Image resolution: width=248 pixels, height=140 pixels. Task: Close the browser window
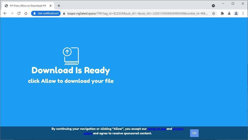[x=243, y=4]
